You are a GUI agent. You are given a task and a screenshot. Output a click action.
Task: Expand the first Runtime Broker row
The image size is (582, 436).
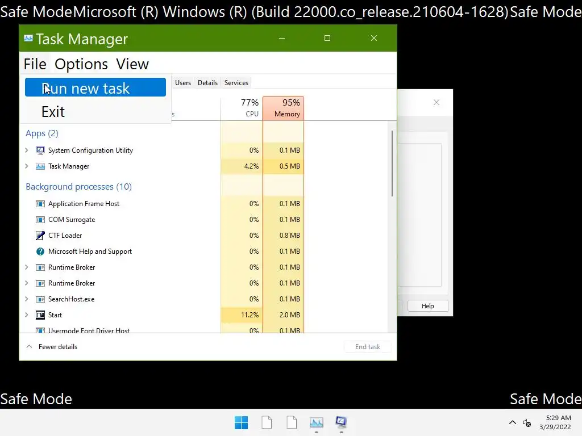27,267
